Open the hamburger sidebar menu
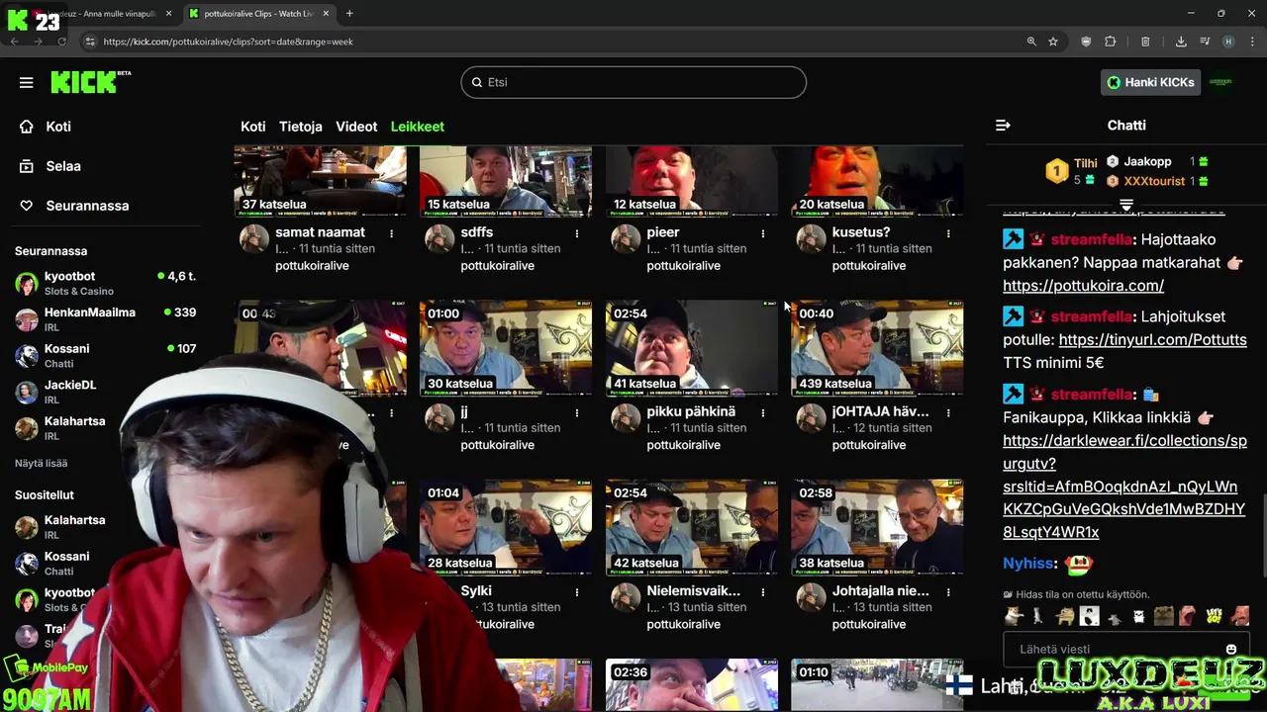 27,83
